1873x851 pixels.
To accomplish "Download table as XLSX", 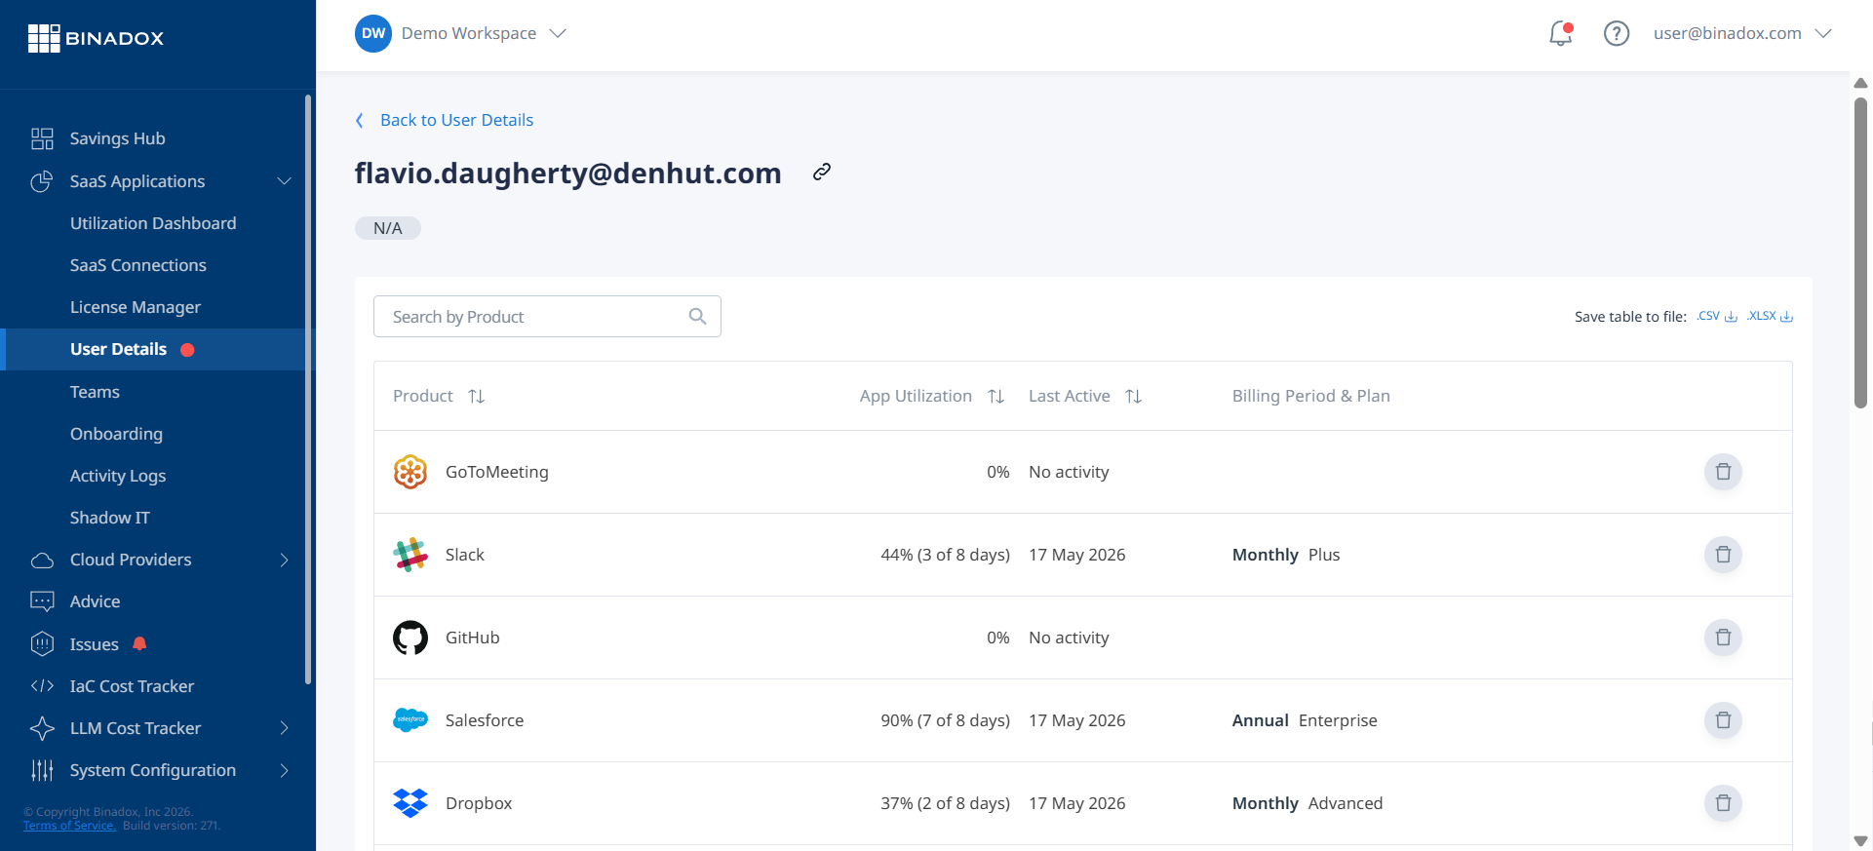I will pyautogui.click(x=1770, y=316).
